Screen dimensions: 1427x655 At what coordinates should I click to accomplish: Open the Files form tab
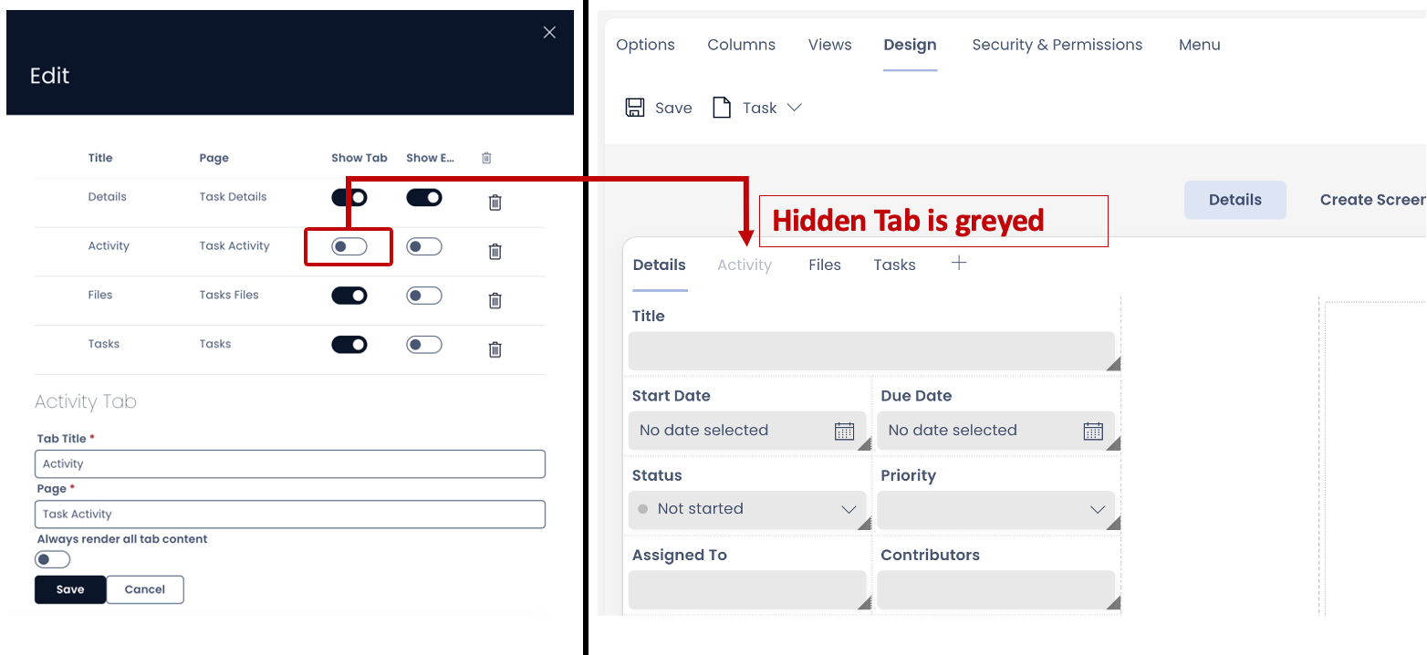point(825,265)
